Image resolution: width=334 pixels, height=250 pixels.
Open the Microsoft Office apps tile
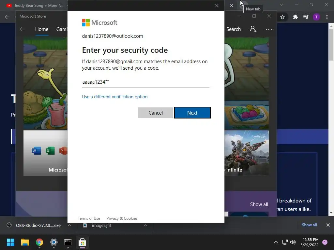(45, 153)
